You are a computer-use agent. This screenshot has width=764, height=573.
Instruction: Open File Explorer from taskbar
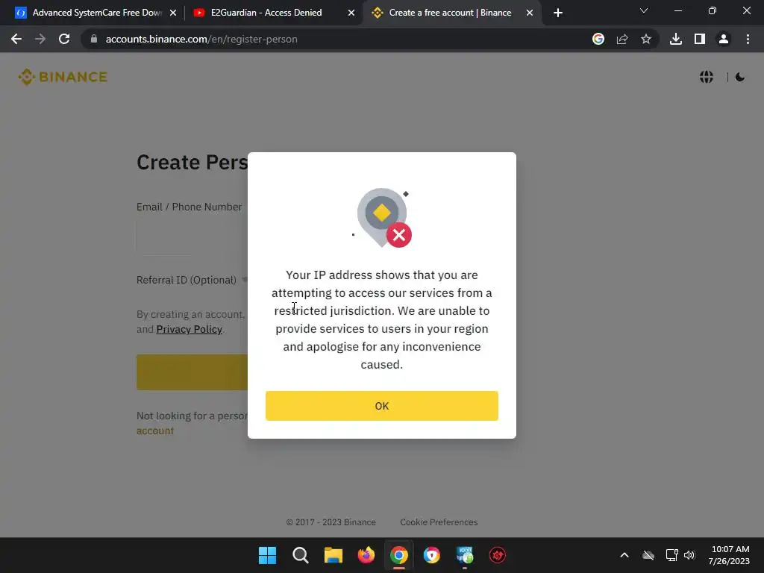point(334,555)
